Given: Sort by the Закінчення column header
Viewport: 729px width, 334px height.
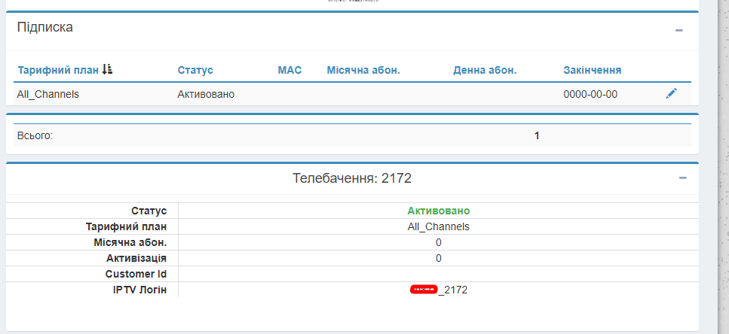Looking at the screenshot, I should 592,70.
